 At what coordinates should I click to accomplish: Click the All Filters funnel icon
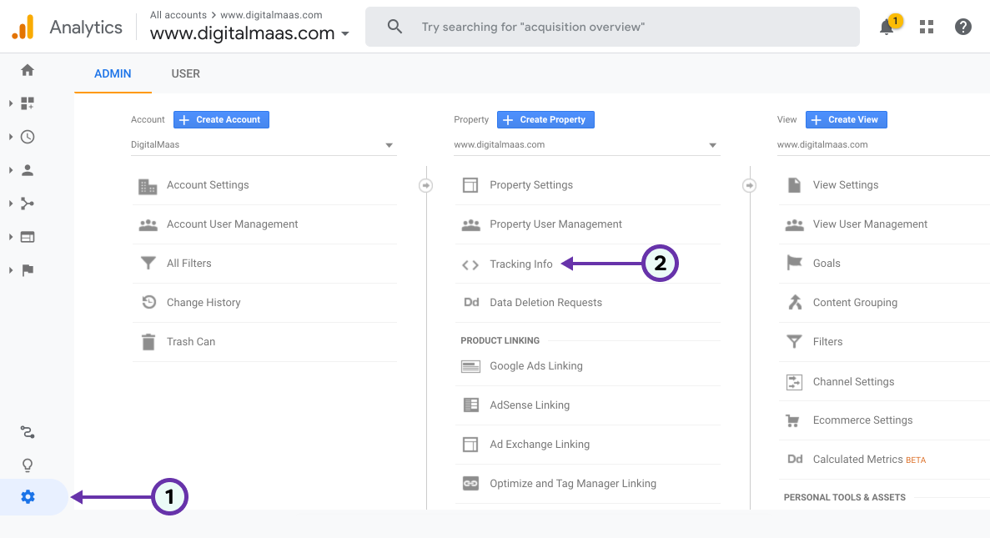pos(148,263)
